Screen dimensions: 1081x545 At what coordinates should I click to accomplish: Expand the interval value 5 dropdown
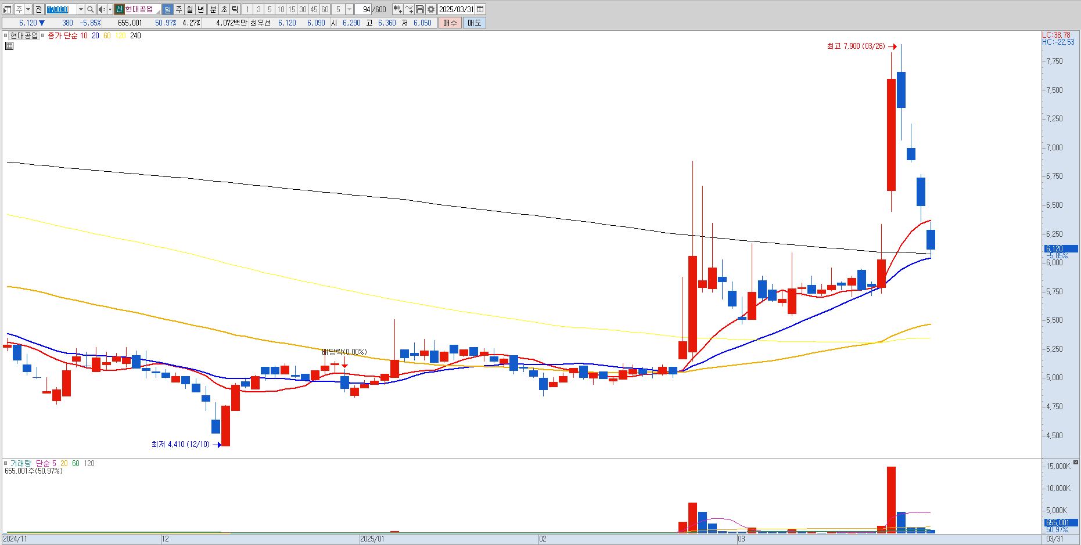[349, 9]
